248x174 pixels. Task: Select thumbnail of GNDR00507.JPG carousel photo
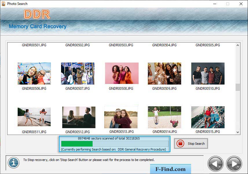(x=78, y=74)
